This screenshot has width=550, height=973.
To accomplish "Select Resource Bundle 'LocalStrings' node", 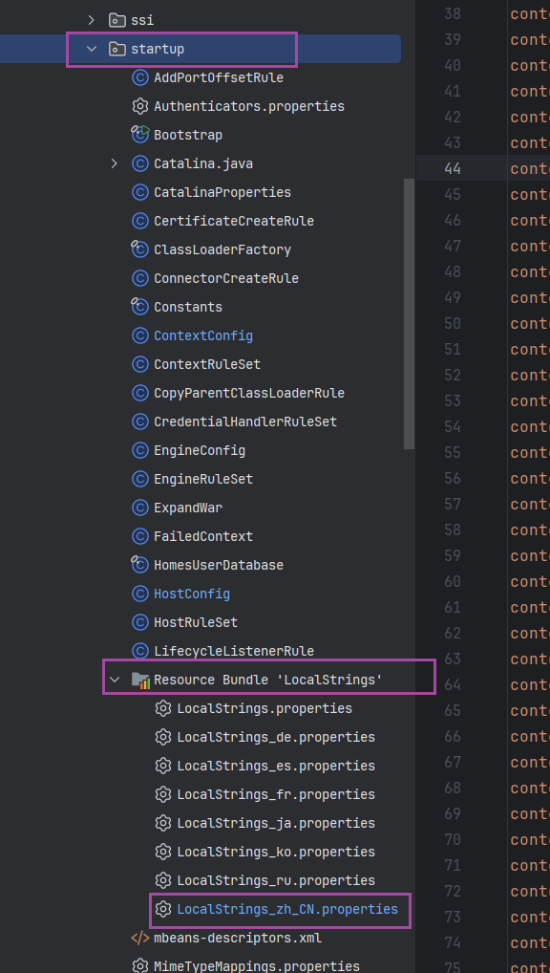I will click(268, 681).
